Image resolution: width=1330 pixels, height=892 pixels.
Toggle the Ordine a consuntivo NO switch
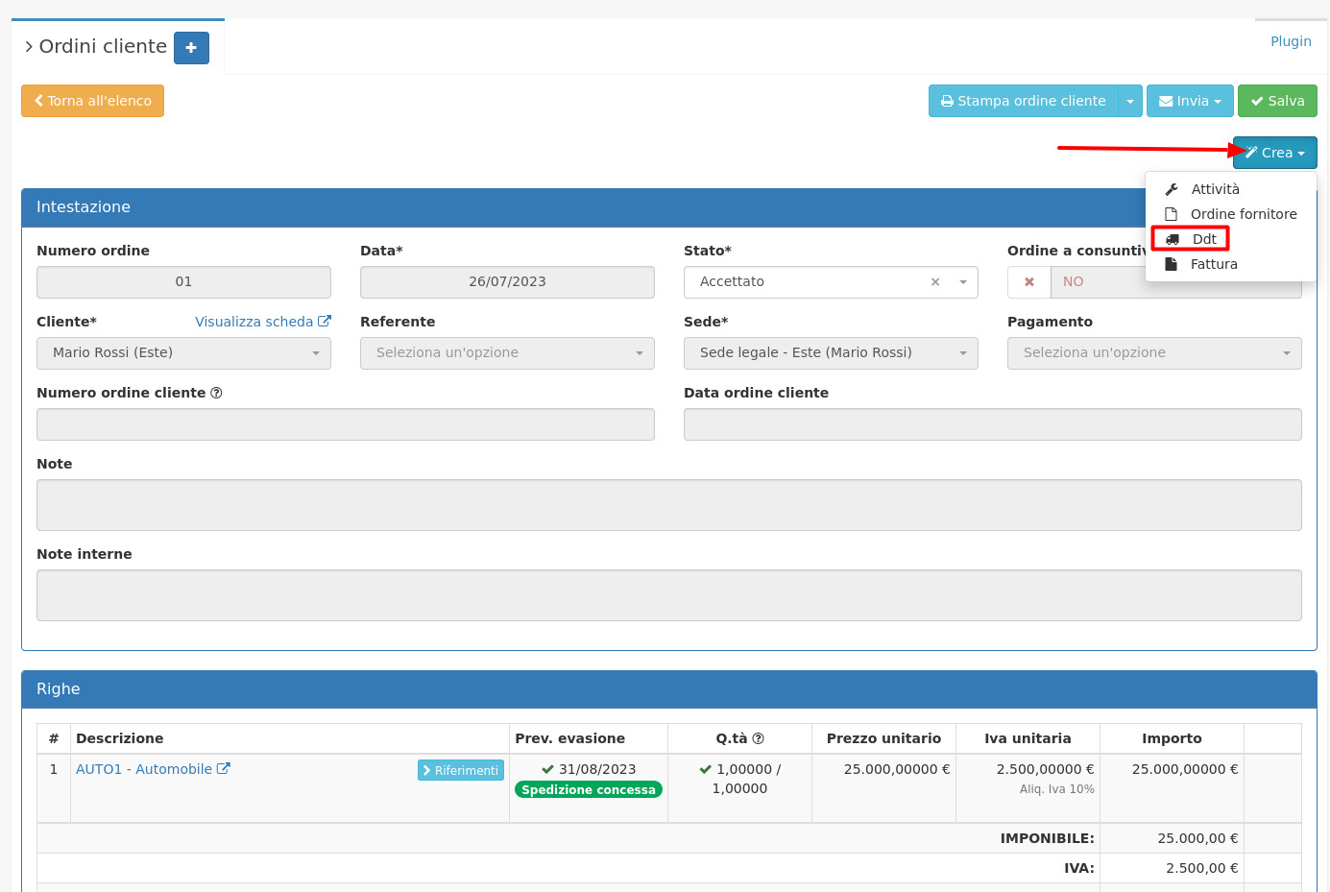(1029, 282)
